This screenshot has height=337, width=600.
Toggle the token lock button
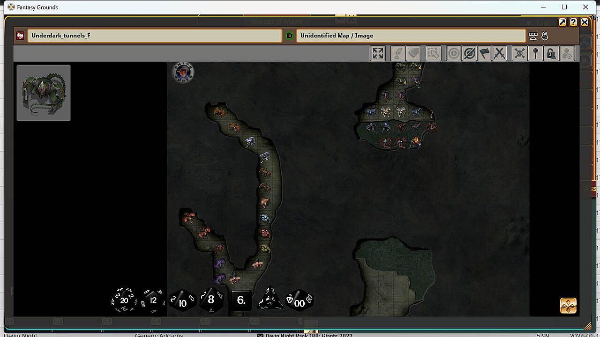551,53
